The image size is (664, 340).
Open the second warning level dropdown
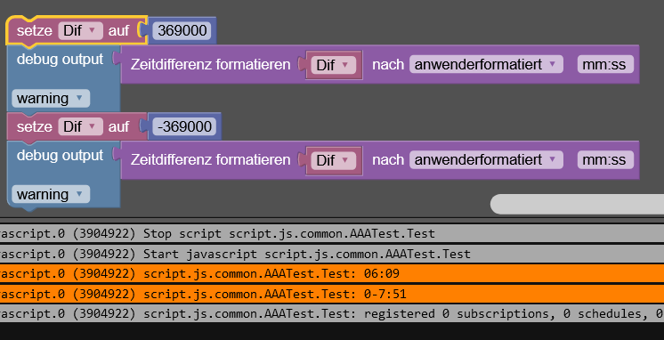(x=51, y=194)
